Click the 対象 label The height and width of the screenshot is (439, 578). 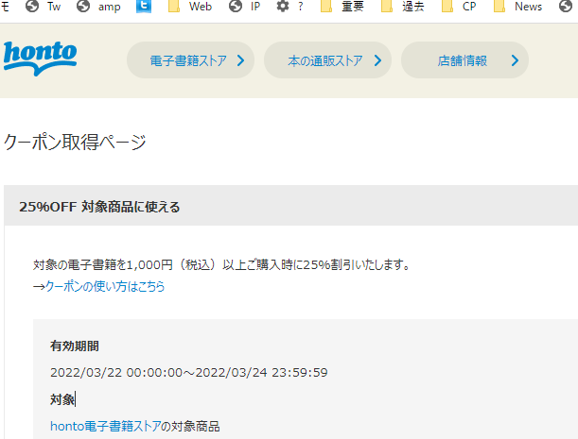tap(62, 399)
